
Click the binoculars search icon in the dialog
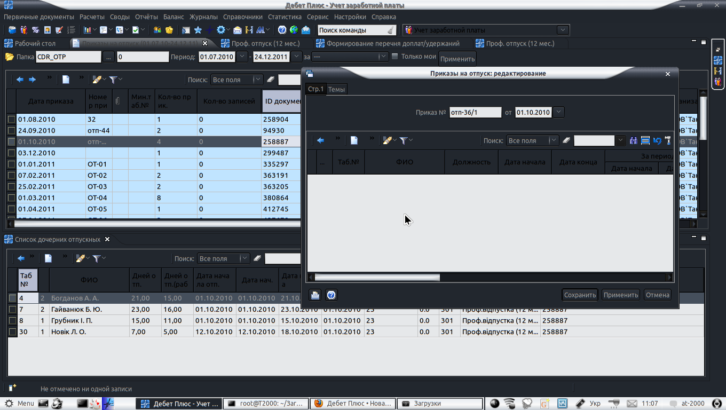pos(634,140)
